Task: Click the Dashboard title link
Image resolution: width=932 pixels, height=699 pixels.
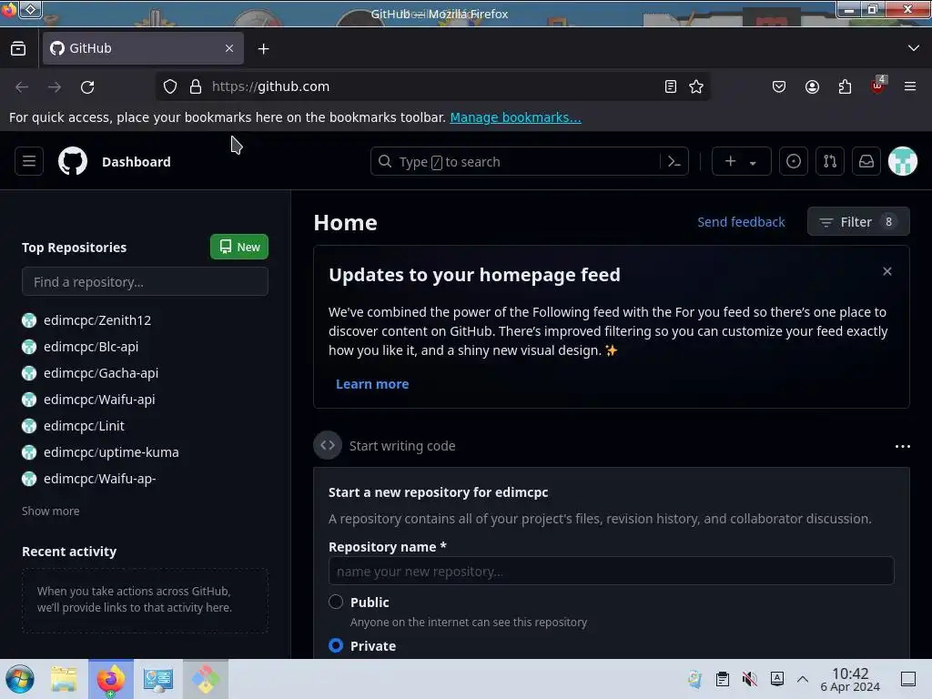Action: coord(137,162)
